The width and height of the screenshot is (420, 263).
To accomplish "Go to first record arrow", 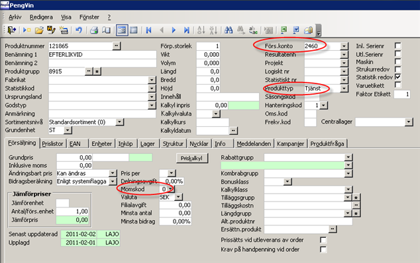I will pyautogui.click(x=148, y=30).
